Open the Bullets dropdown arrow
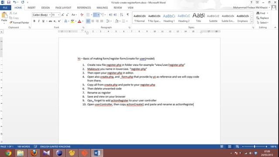The width and height of the screenshot is (279, 157). tap(92, 15)
